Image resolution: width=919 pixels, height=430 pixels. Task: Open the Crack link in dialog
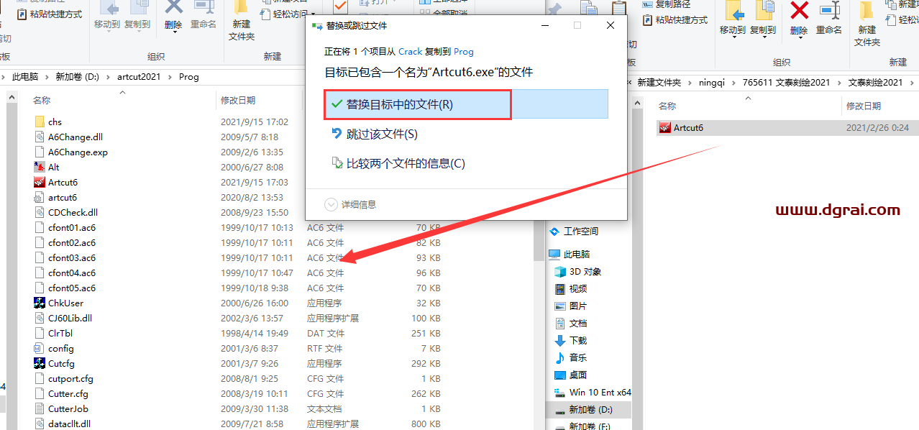pos(411,51)
